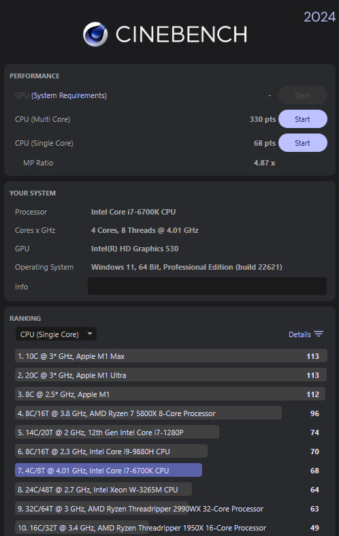Select the Intel Xeon W-3265M ranking bar
The height and width of the screenshot is (536, 339).
103,490
